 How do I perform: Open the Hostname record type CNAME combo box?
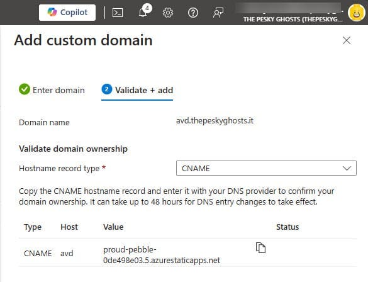[266, 168]
